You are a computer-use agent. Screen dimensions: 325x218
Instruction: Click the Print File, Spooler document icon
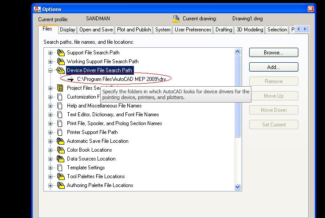(x=60, y=123)
